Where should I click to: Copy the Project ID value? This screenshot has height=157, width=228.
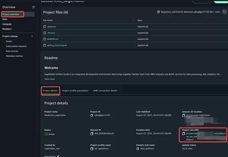pos(92,116)
